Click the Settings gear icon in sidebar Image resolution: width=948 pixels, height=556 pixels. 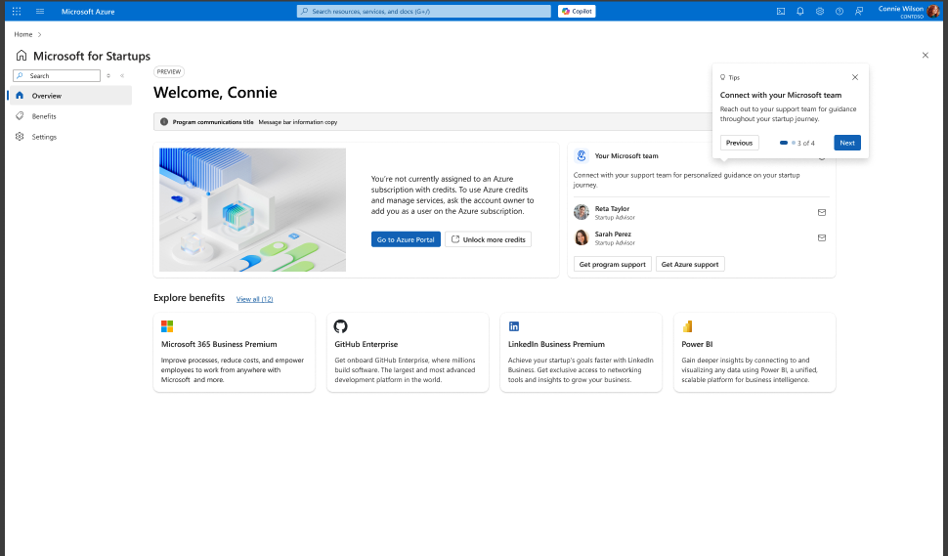[x=20, y=137]
